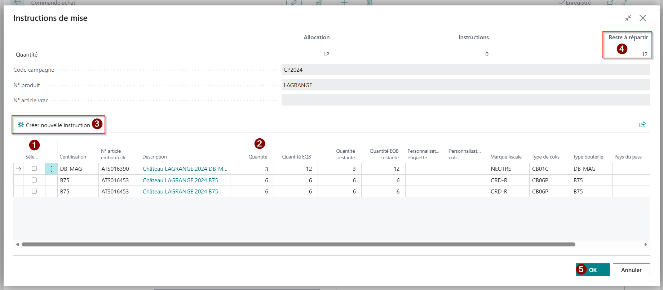The width and height of the screenshot is (663, 290).
Task: Collapse the dialog using the shrink arrows icon
Action: click(628, 18)
